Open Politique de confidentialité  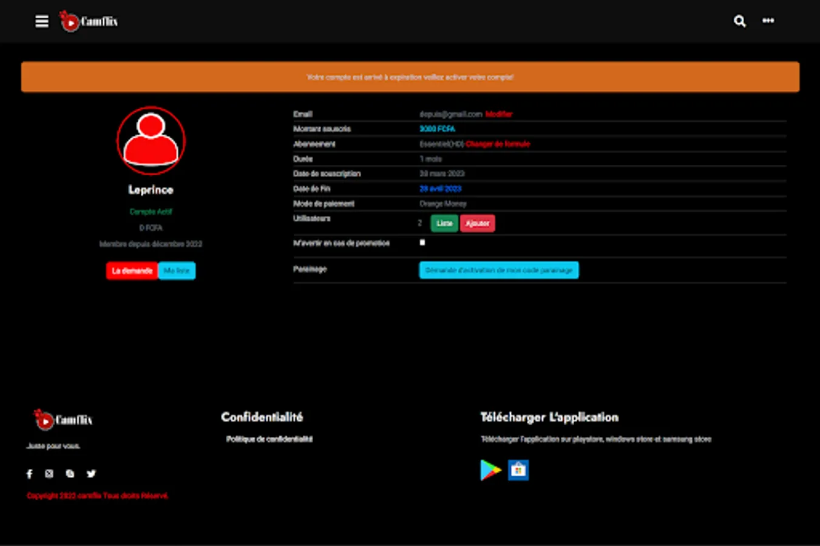click(269, 439)
